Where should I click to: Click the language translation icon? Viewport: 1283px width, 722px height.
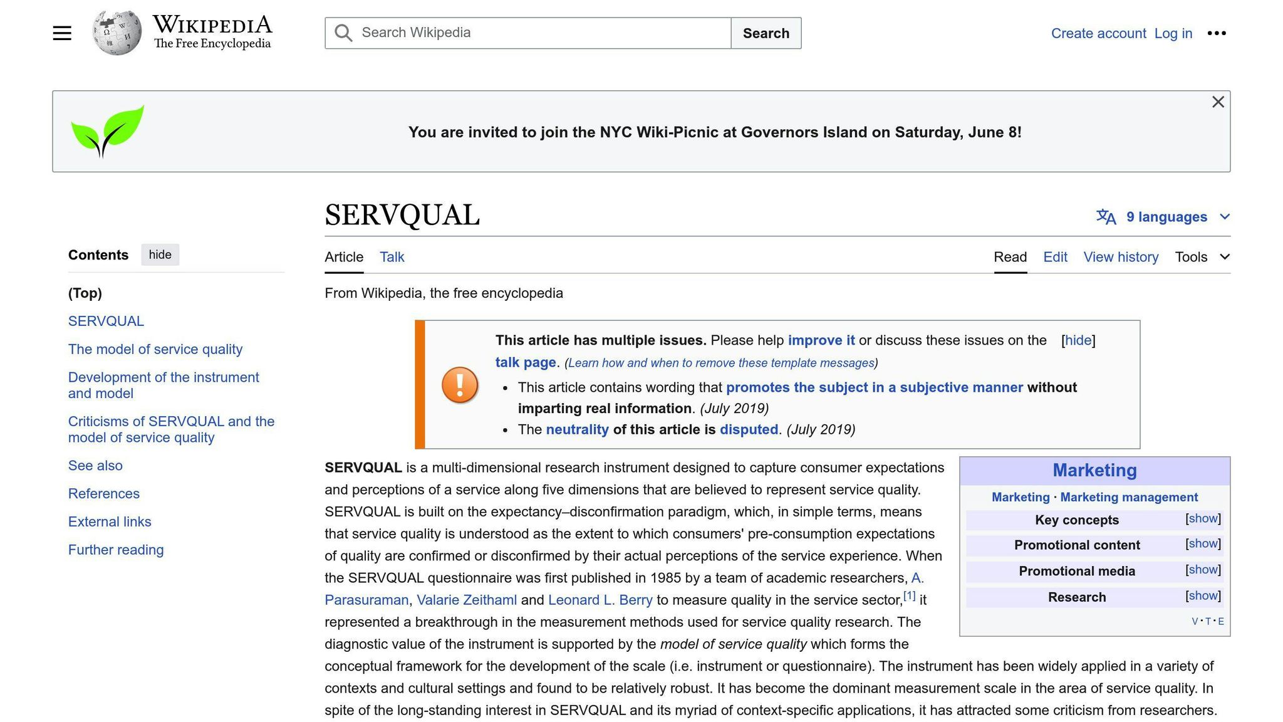tap(1106, 217)
